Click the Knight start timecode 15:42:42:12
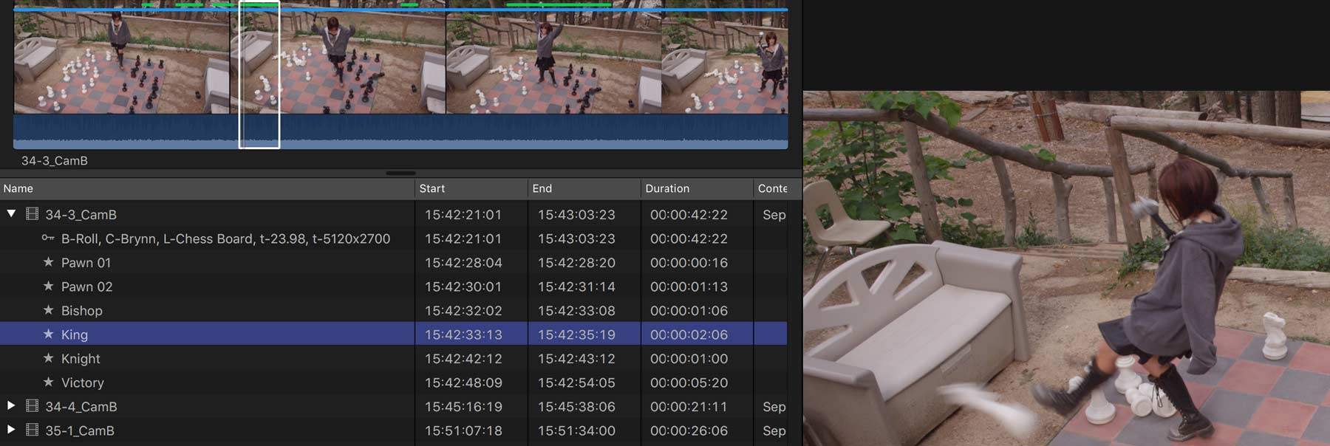This screenshot has height=446, width=1330. (463, 359)
